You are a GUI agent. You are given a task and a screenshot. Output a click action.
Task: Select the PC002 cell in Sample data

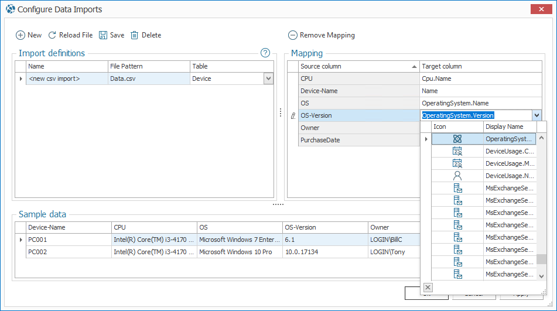point(69,252)
